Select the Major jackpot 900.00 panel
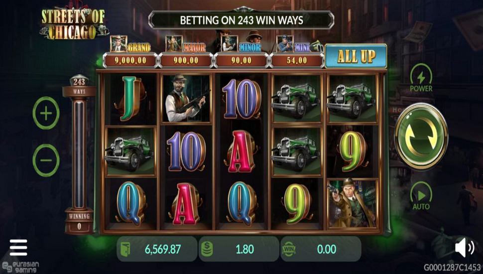Viewport: 483px width, 274px height. 186,60
